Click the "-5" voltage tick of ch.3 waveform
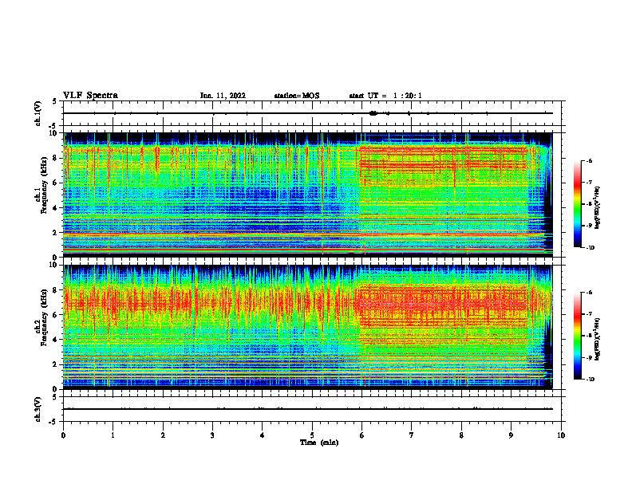Viewport: 632px width, 488px height. (53, 422)
